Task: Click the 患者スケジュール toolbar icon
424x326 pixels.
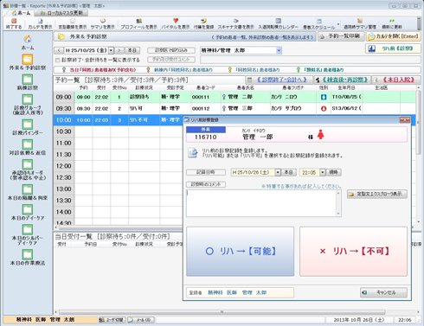Action: (x=318, y=24)
